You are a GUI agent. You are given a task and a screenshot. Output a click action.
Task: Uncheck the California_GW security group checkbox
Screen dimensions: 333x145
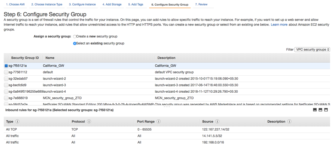coord(6,66)
